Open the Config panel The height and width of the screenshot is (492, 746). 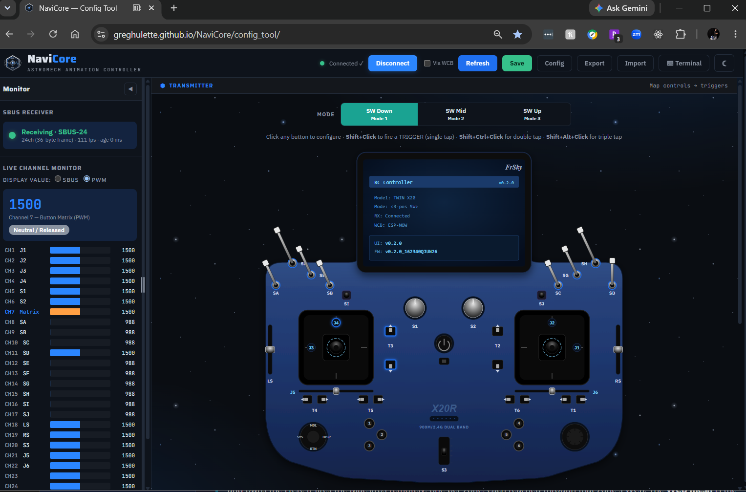[554, 64]
